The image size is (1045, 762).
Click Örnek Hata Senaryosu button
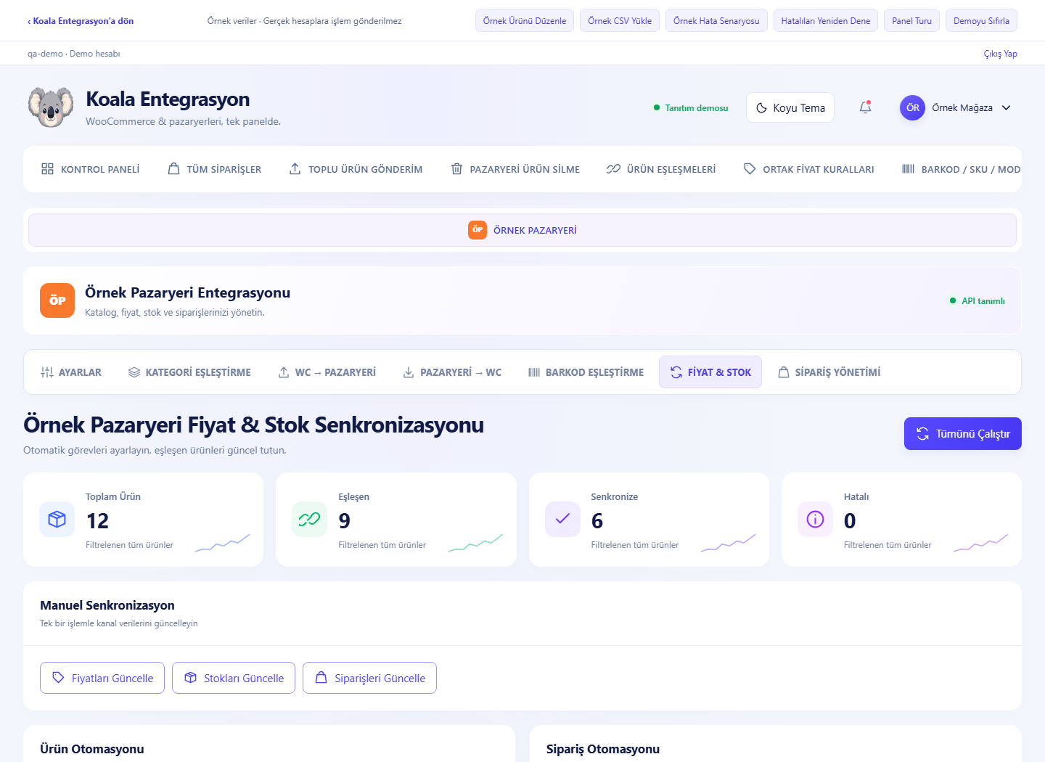coord(716,21)
